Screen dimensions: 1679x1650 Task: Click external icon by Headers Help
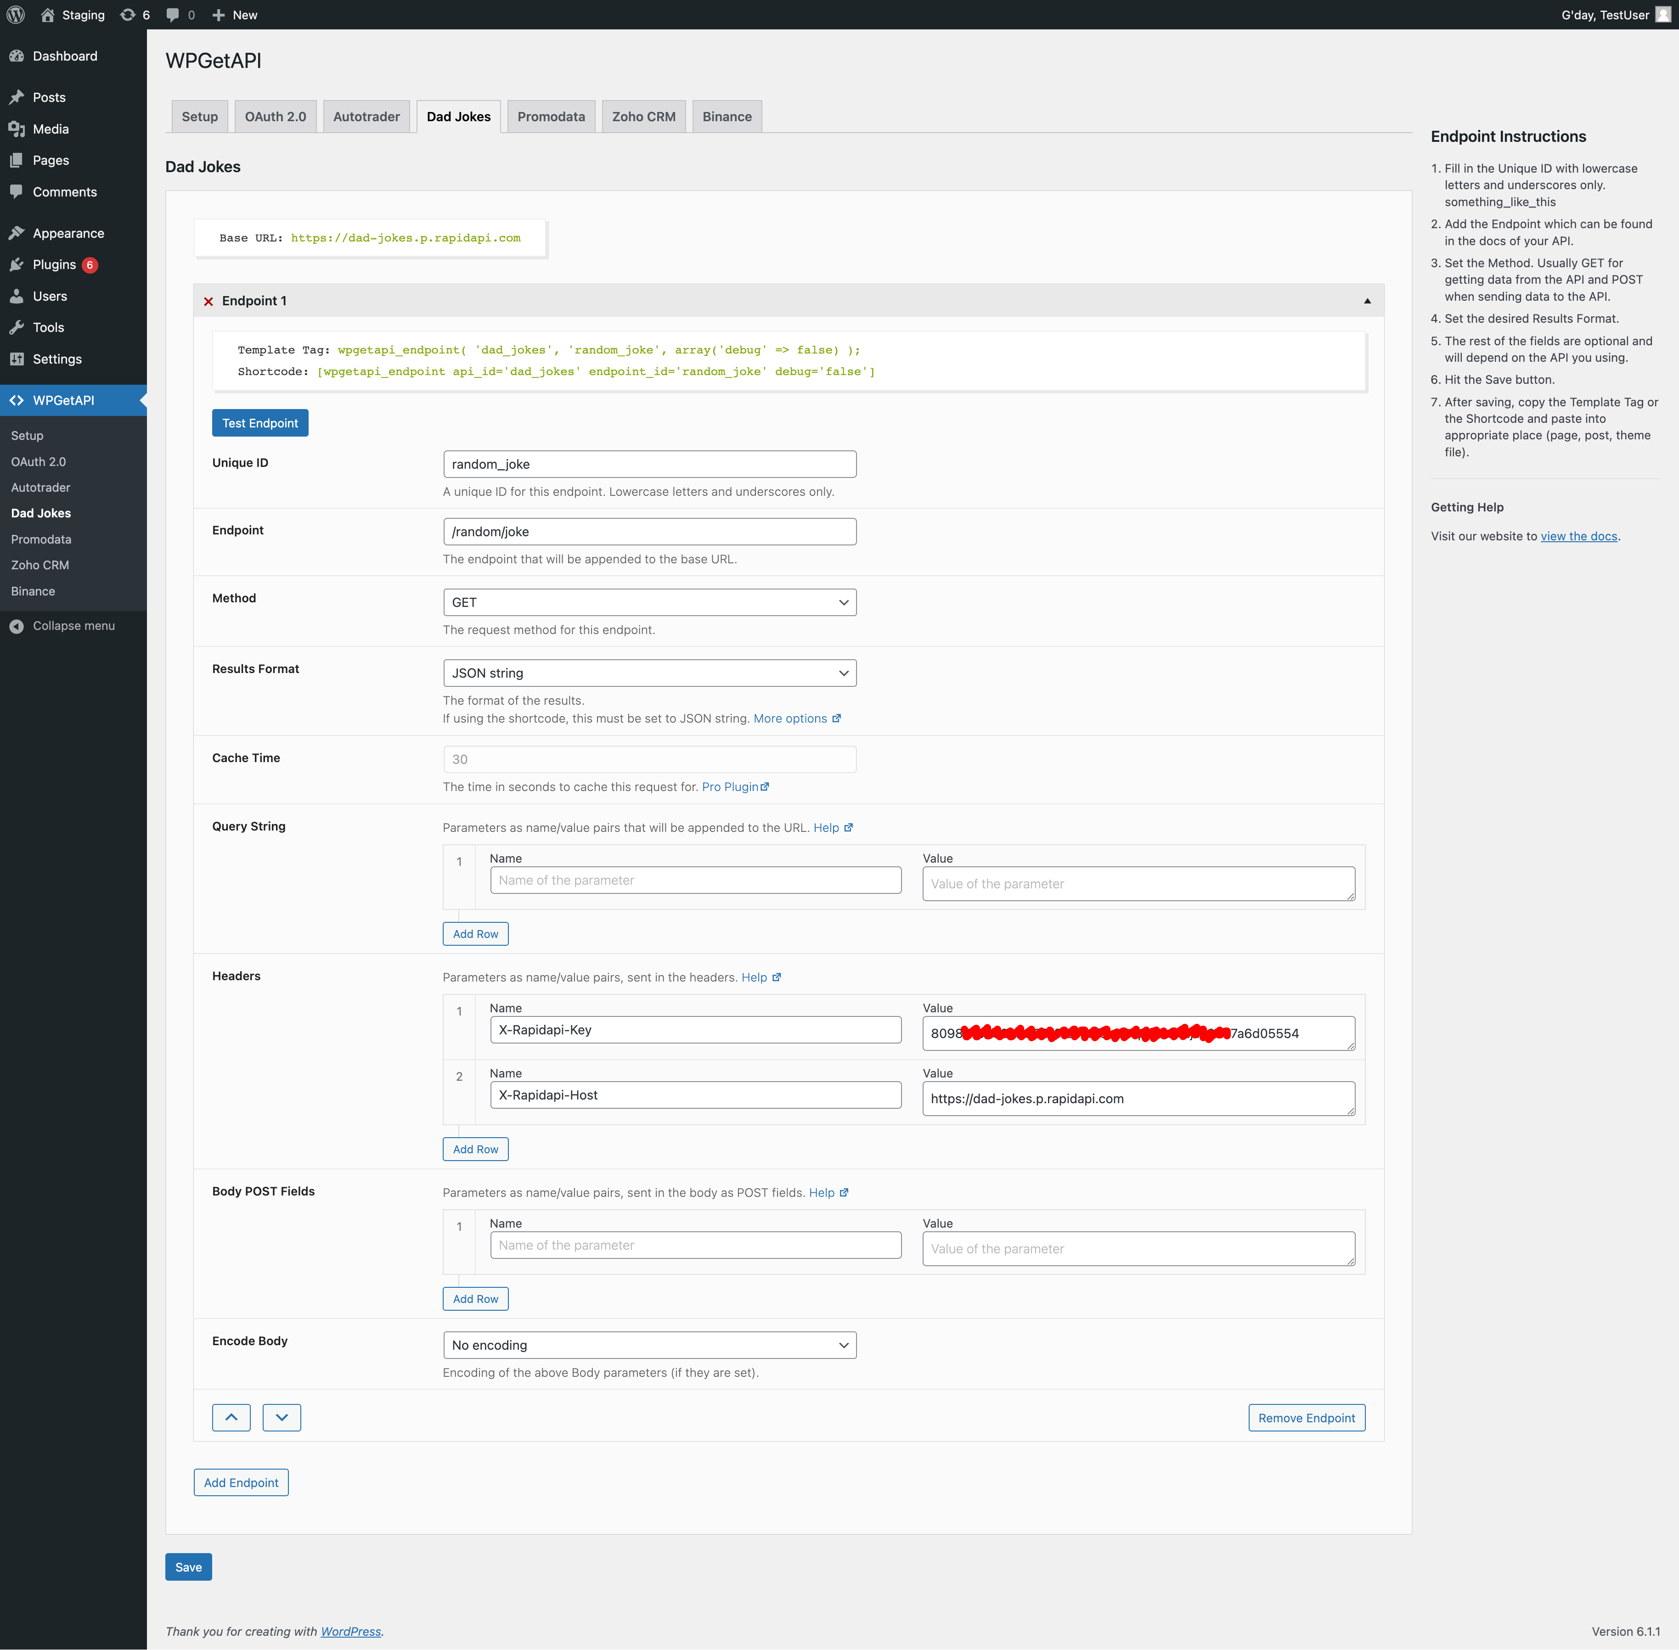(x=777, y=977)
